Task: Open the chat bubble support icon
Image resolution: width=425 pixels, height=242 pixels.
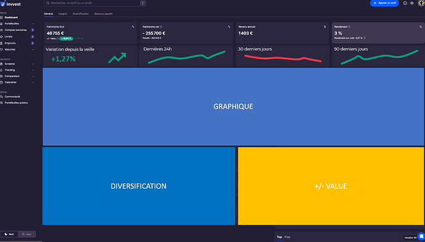Action: pos(421,236)
